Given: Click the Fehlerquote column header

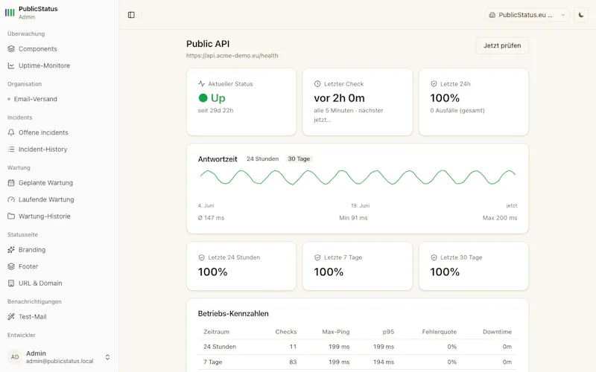Looking at the screenshot, I should click(x=439, y=331).
